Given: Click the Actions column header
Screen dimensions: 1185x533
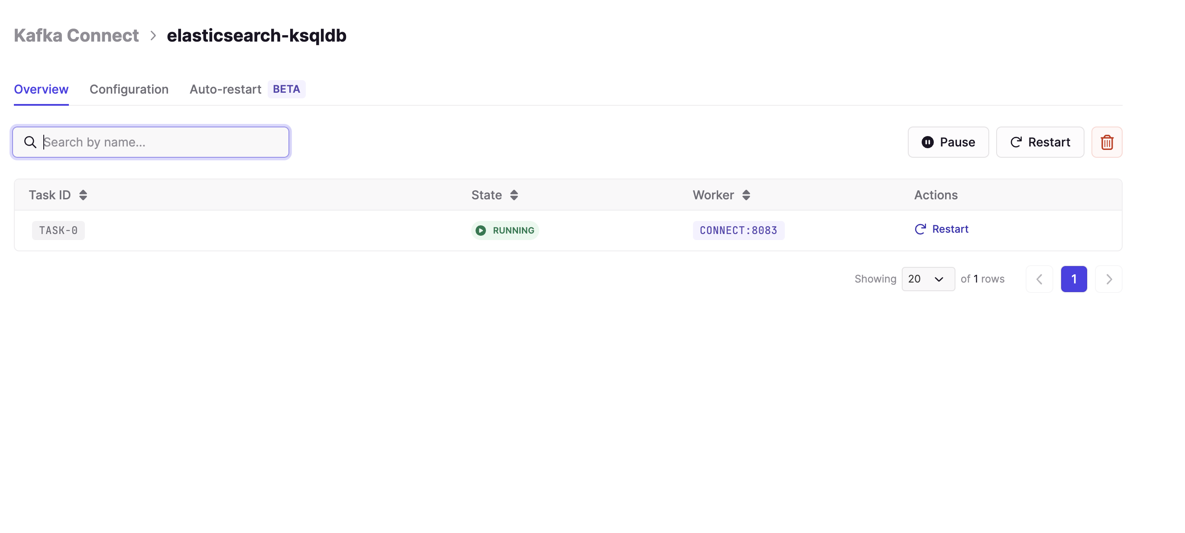Looking at the screenshot, I should [x=936, y=195].
